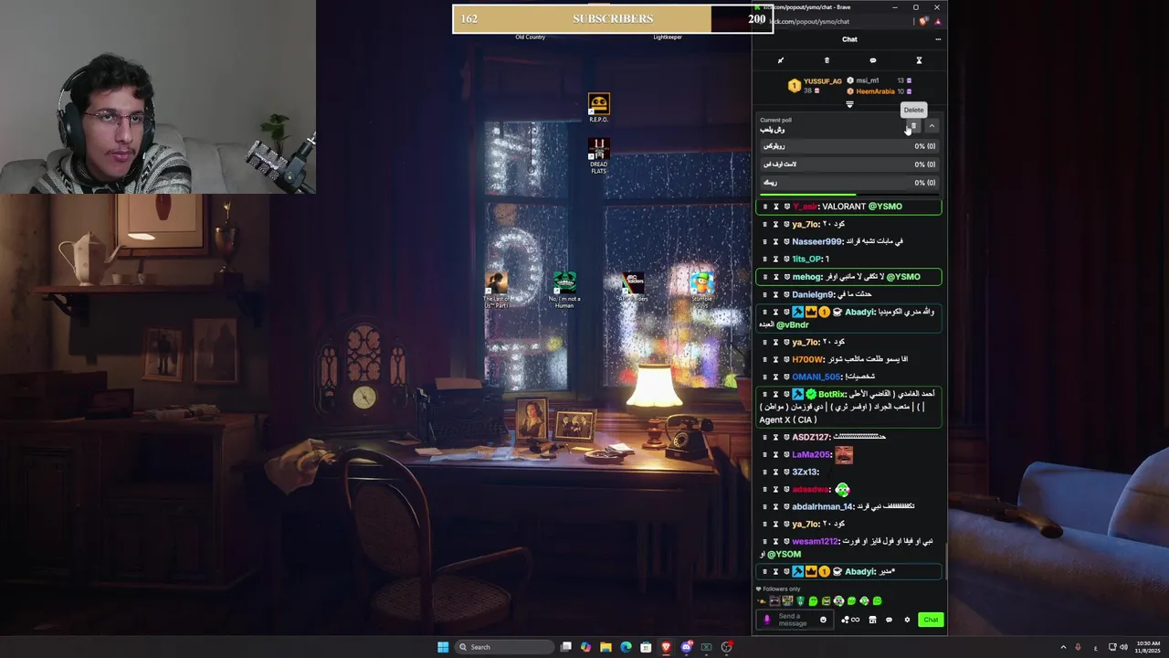Click the chat panel scrollbar
This screenshot has height=658, width=1169.
click(945, 559)
